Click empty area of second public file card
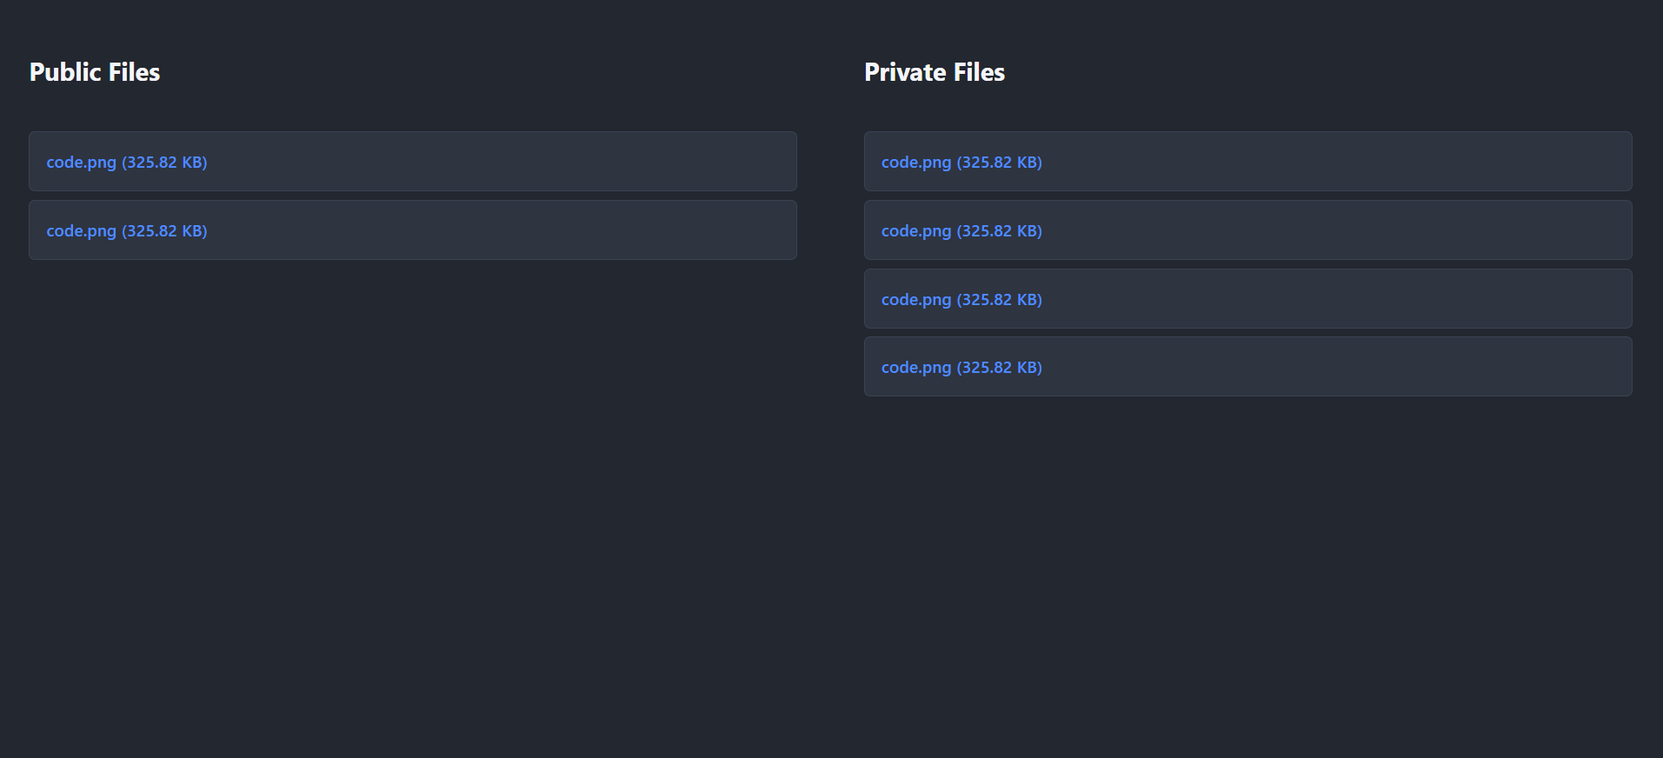1663x758 pixels. [x=522, y=230]
